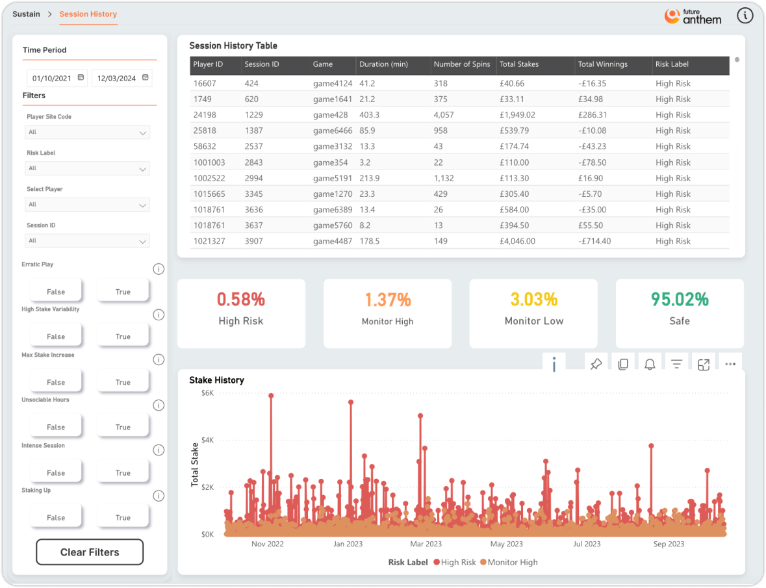Image resolution: width=766 pixels, height=588 pixels.
Task: Show info for Erratic Play
Action: point(159,269)
